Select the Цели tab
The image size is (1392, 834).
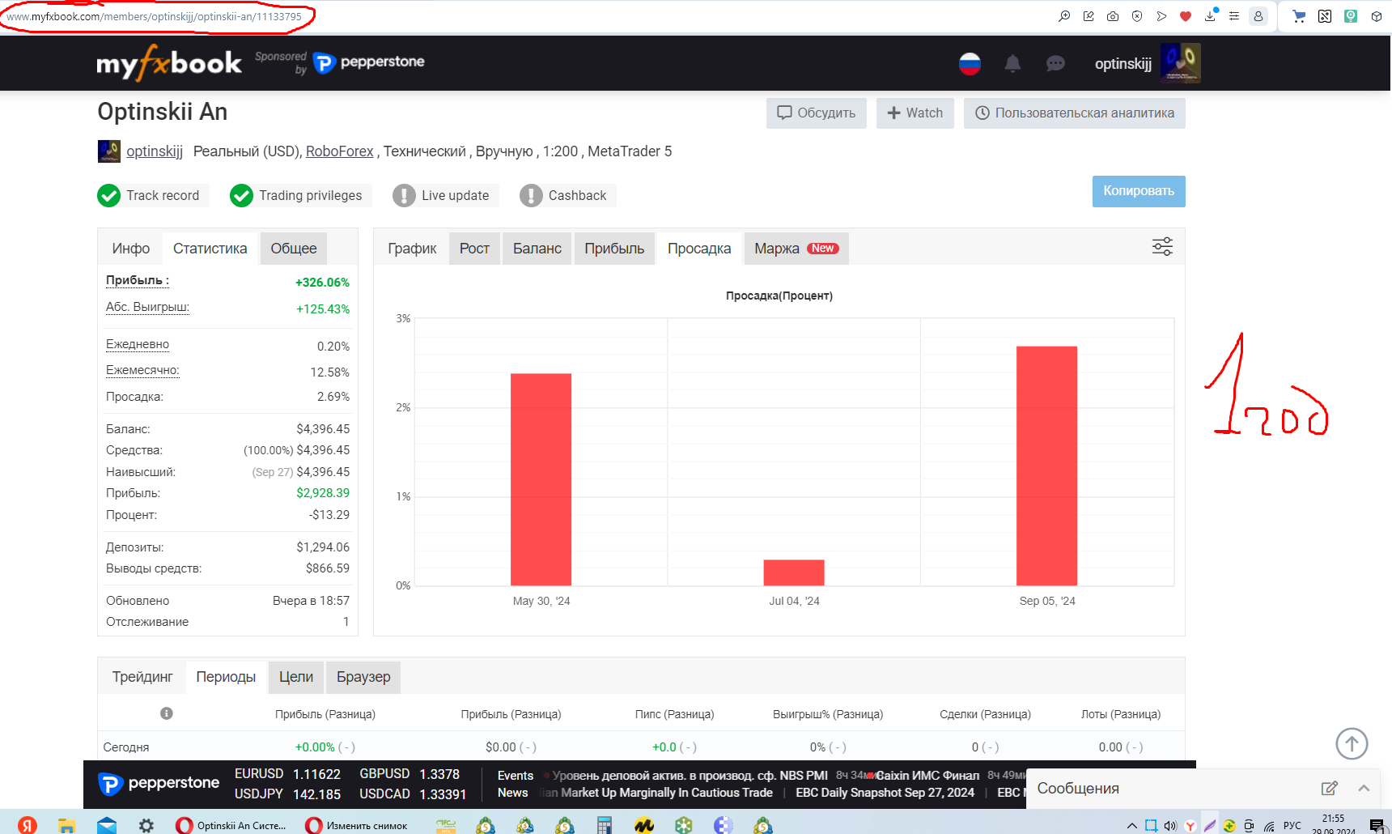coord(296,677)
